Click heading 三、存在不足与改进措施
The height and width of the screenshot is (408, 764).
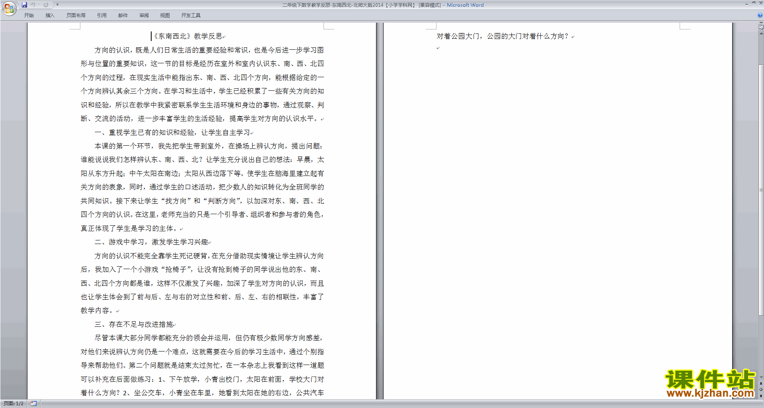point(134,324)
